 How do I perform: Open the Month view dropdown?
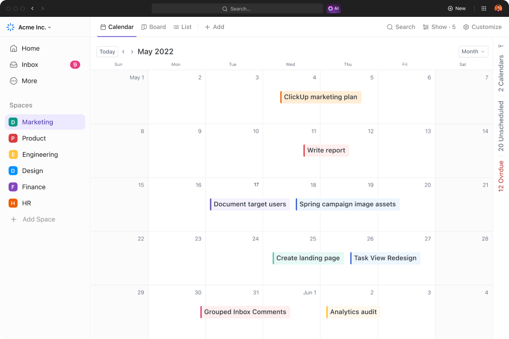click(473, 52)
